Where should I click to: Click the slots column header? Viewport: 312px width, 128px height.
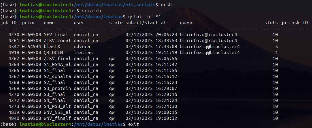point(271,23)
